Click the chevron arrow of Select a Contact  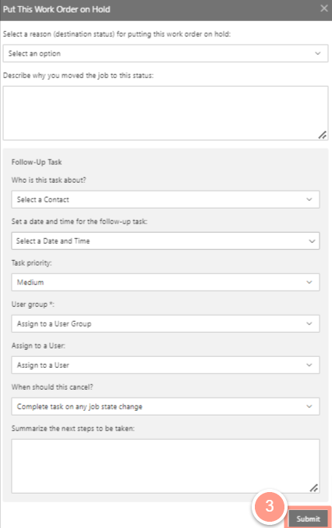309,199
